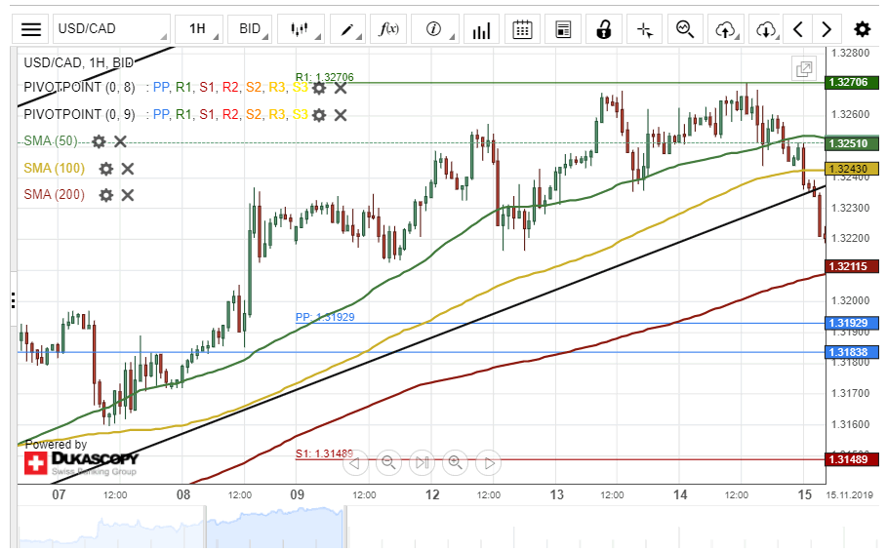Click the cloud upload icon
Screen dimensions: 887x551
pos(725,29)
